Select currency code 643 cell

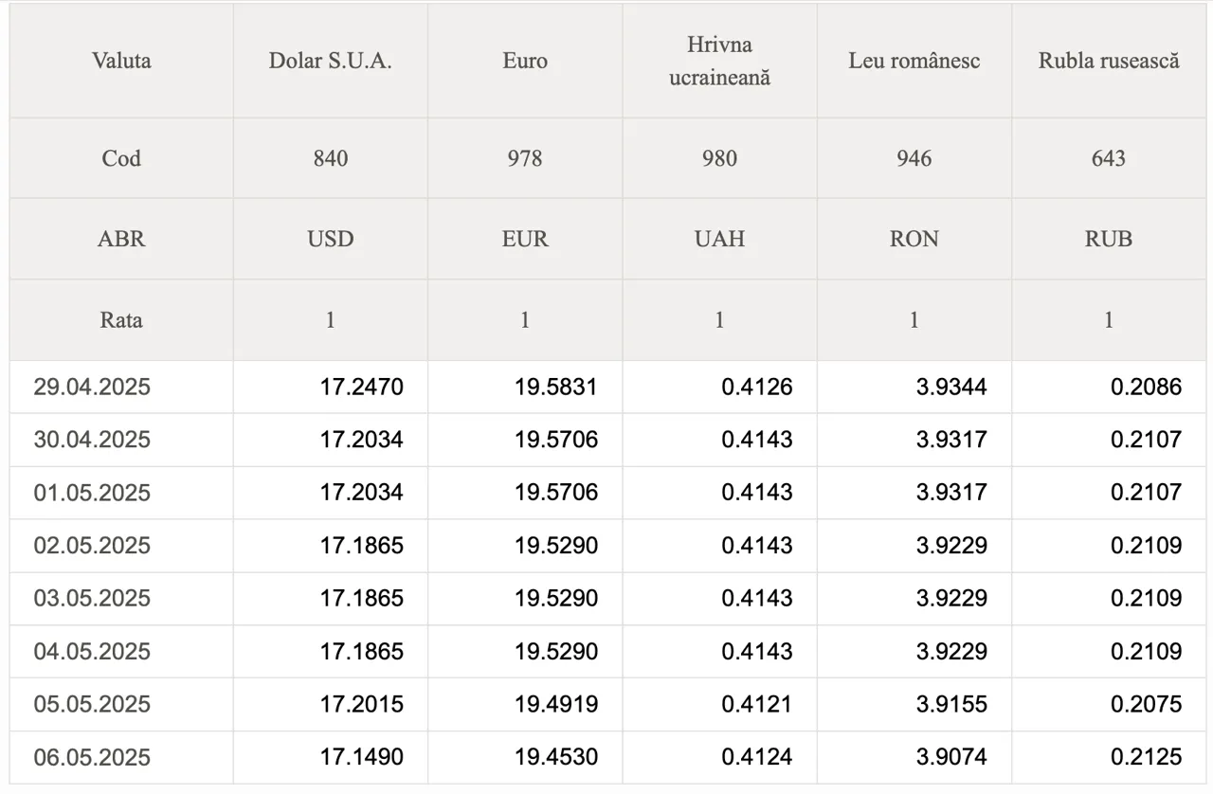coord(1109,158)
